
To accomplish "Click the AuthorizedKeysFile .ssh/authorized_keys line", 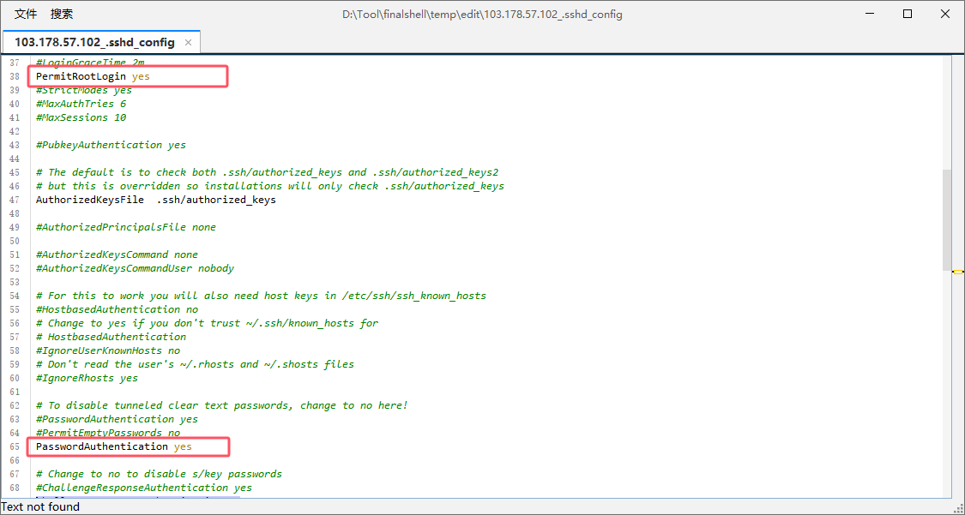I will pos(155,200).
